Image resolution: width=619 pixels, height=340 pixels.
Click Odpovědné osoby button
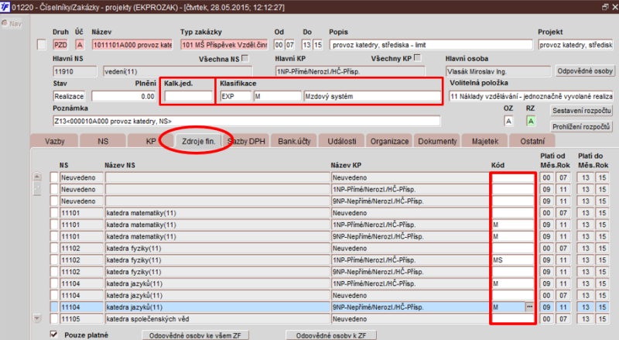585,71
